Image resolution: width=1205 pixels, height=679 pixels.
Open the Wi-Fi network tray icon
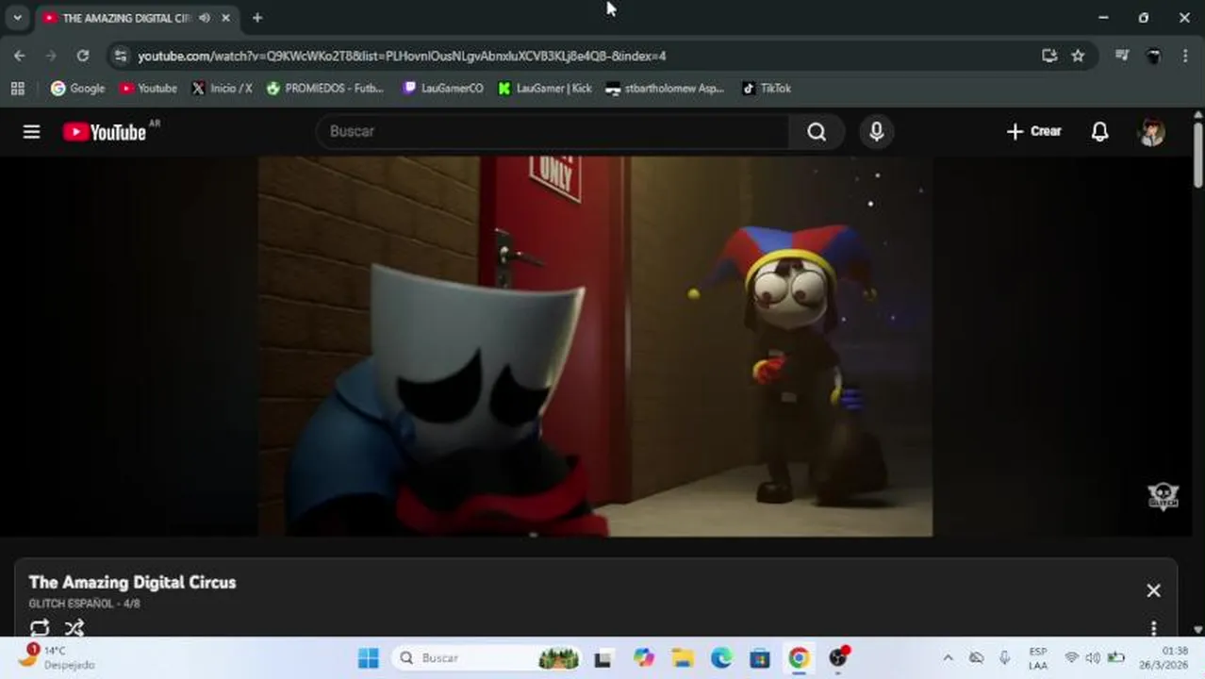(1071, 657)
